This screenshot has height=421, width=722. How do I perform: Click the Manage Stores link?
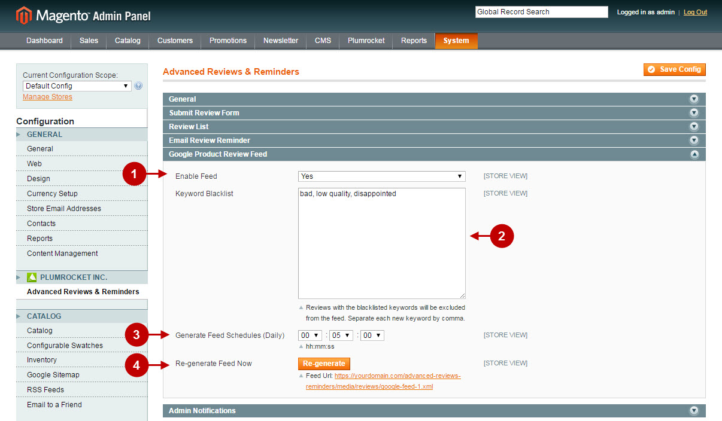pos(47,97)
